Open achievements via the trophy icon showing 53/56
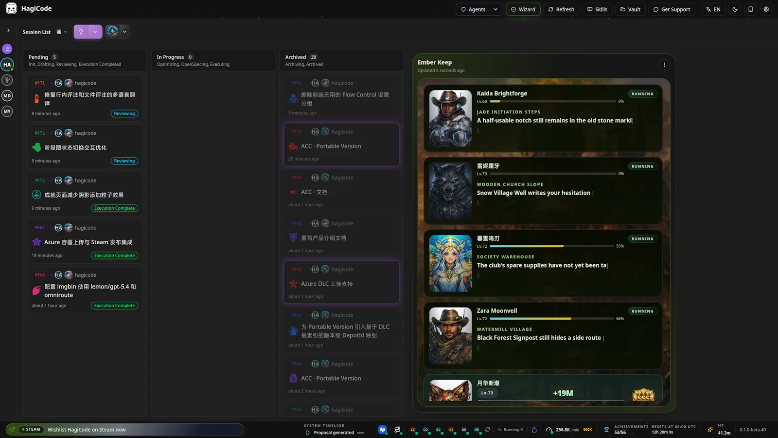This screenshot has height=438, width=778. point(606,430)
